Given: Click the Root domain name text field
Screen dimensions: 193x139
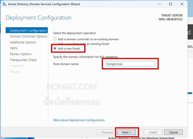Looking at the screenshot, I should pyautogui.click(x=131, y=64).
